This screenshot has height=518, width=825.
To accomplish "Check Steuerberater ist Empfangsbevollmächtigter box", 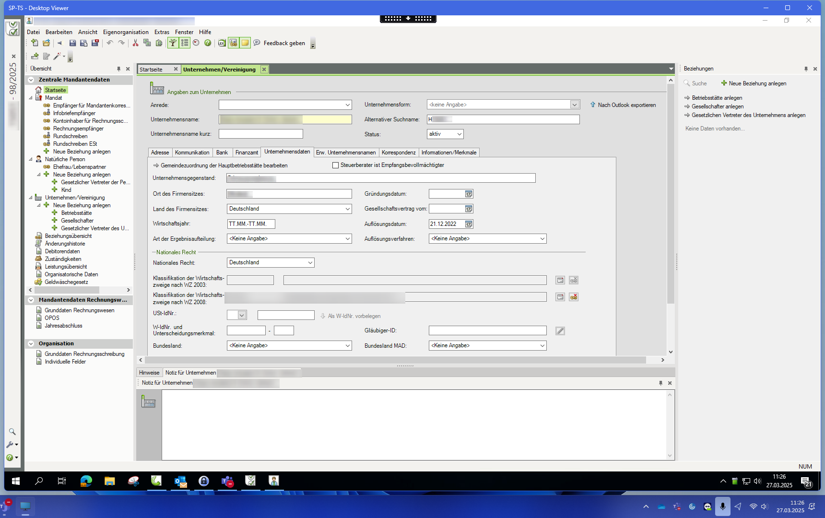I will (x=336, y=165).
